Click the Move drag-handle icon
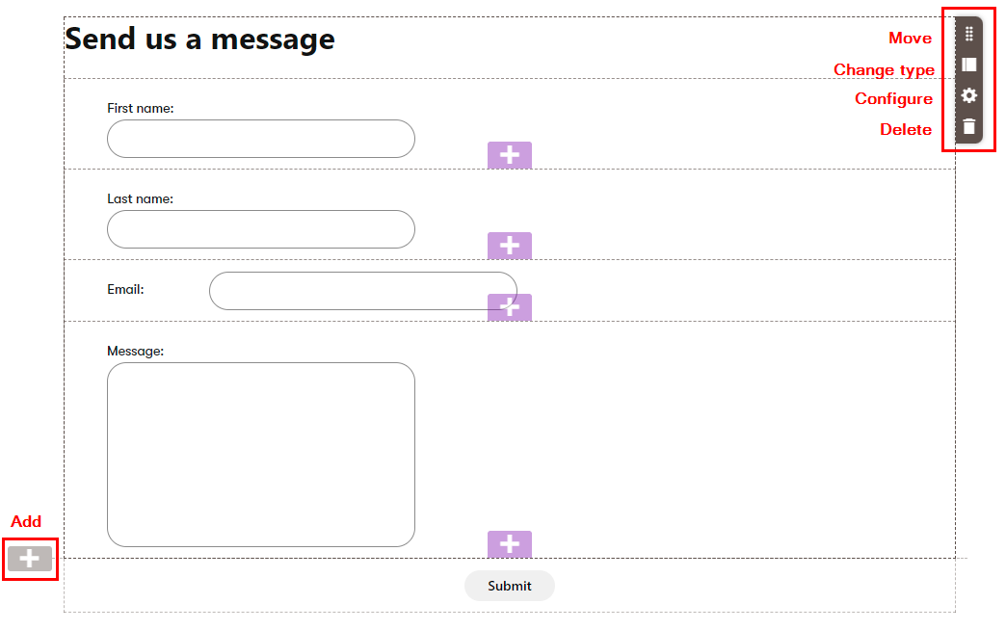The width and height of the screenshot is (1006, 630). [x=969, y=34]
